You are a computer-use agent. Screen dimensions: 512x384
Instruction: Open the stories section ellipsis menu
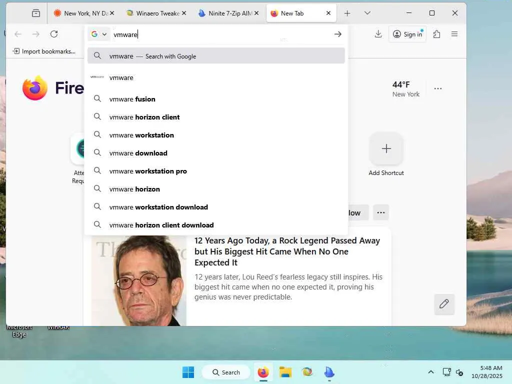coord(380,212)
